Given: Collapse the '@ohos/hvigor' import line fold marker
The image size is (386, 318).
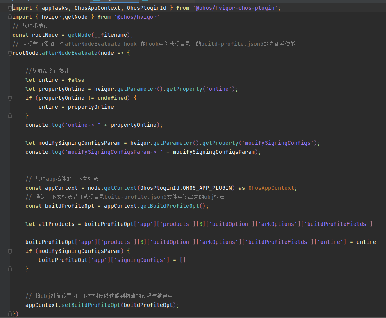Looking at the screenshot, I should pyautogui.click(x=10, y=17).
